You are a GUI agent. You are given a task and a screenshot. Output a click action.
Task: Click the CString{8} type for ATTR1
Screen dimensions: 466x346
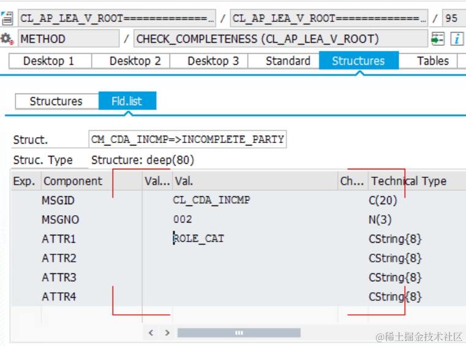pos(395,239)
